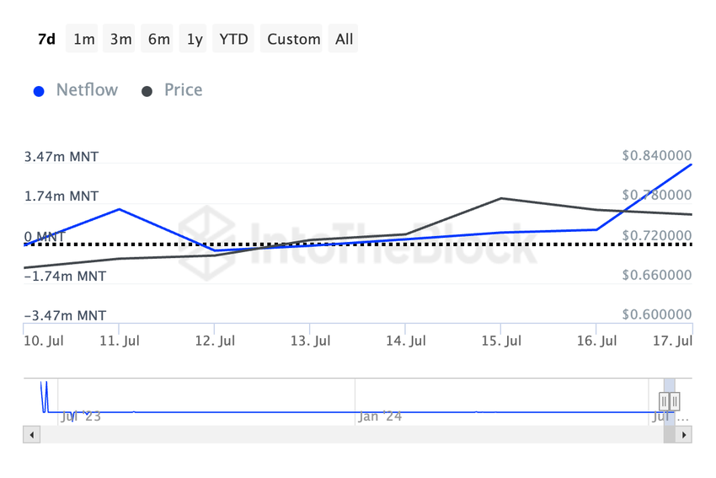
Task: Click the left navigator range handle
Action: pos(664,401)
